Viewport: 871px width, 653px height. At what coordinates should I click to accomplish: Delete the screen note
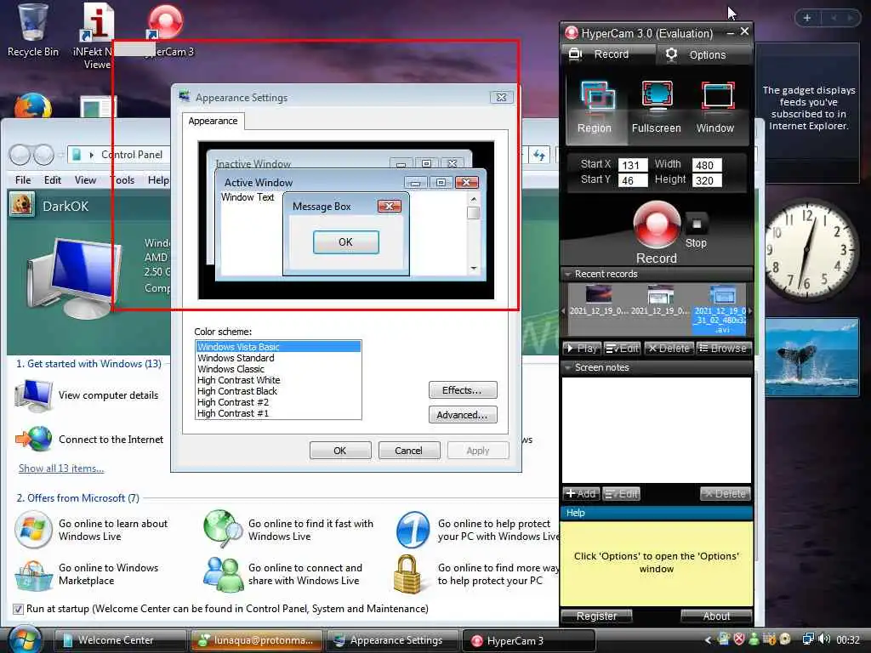click(x=725, y=494)
